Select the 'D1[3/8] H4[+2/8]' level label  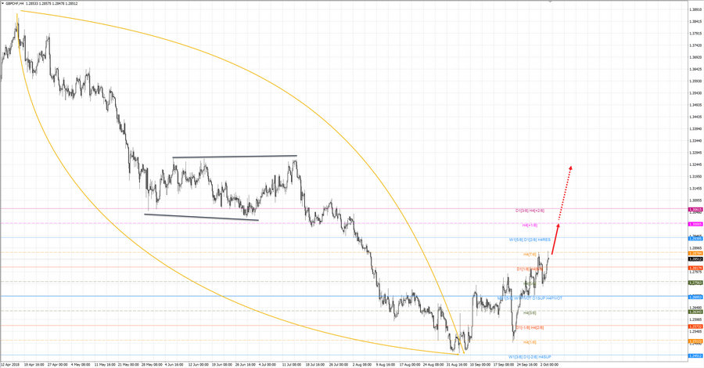[x=530, y=211]
